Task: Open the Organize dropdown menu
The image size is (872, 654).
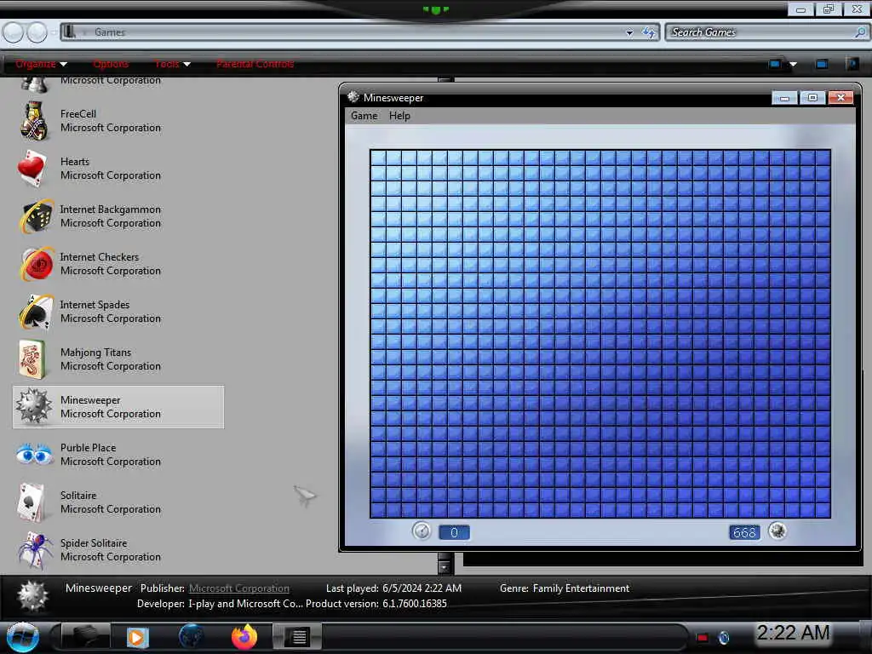Action: point(41,64)
